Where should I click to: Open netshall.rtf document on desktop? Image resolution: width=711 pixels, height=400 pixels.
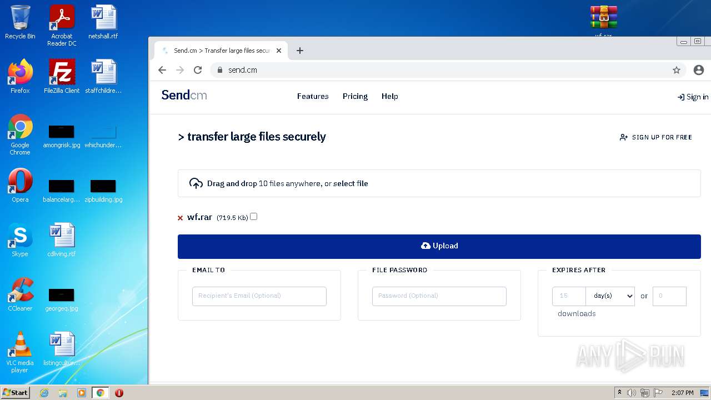click(103, 22)
